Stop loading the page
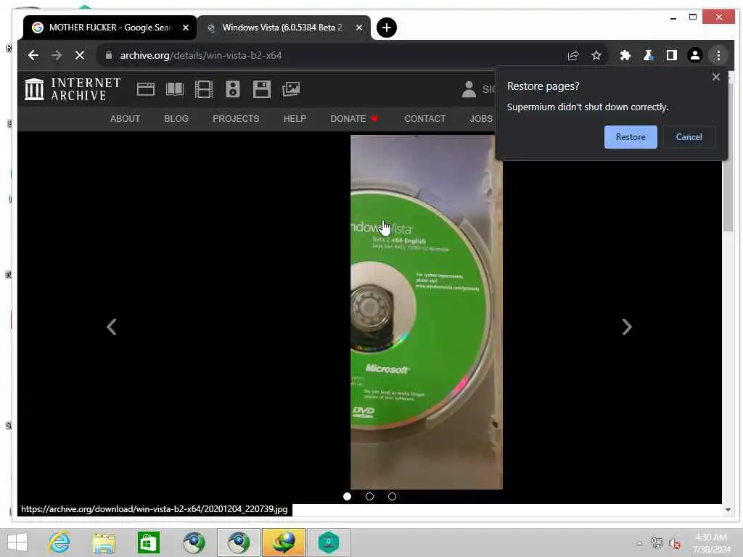 coord(80,55)
